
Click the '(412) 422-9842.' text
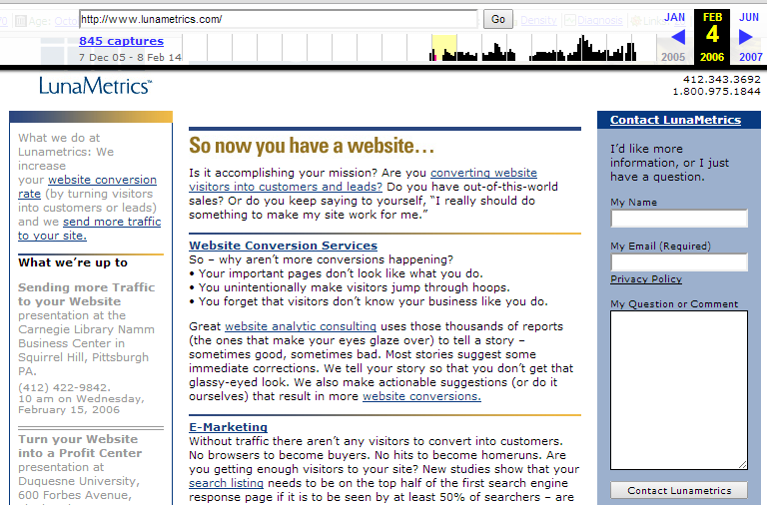pyautogui.click(x=65, y=387)
